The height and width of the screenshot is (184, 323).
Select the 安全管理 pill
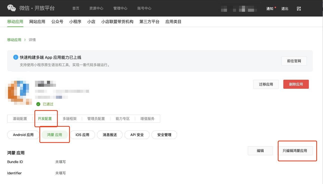pos(164,135)
